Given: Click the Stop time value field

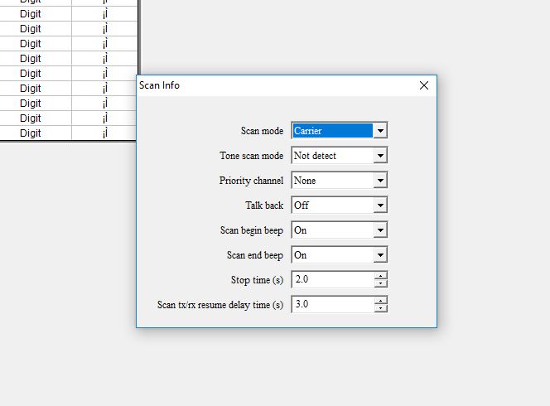Looking at the screenshot, I should click(333, 279).
